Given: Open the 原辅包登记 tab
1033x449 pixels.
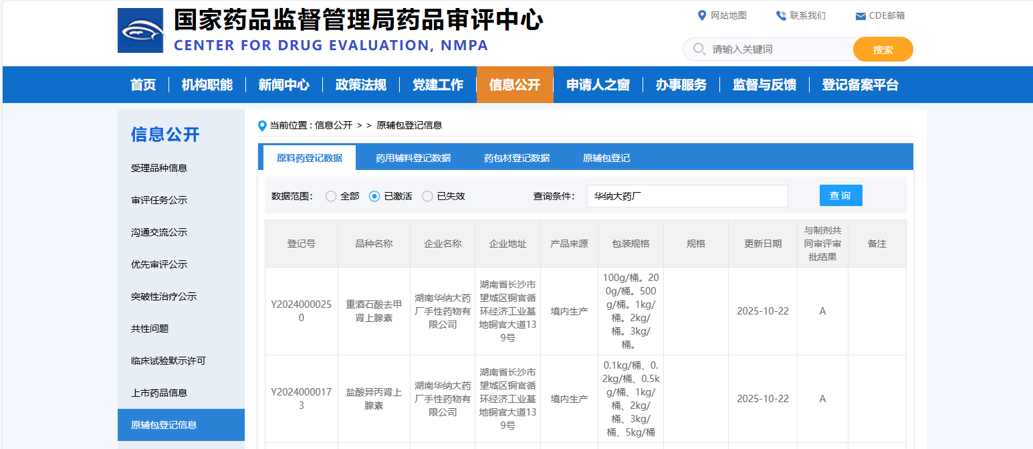Looking at the screenshot, I should [608, 157].
